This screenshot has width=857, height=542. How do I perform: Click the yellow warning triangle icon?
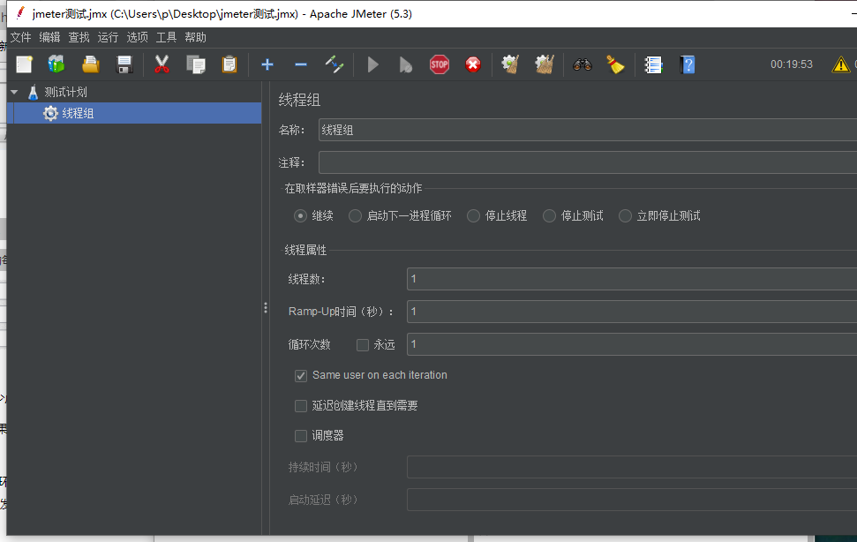pyautogui.click(x=840, y=64)
